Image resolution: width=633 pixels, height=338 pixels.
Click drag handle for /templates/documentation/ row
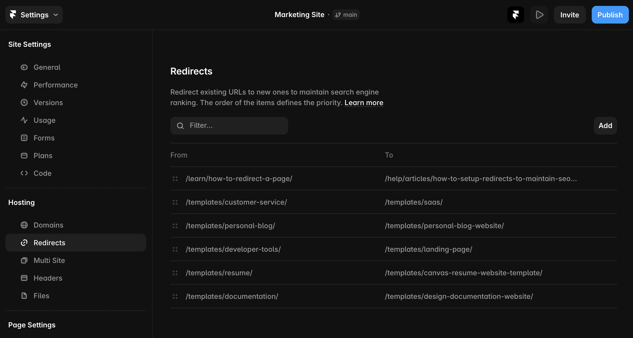click(175, 296)
